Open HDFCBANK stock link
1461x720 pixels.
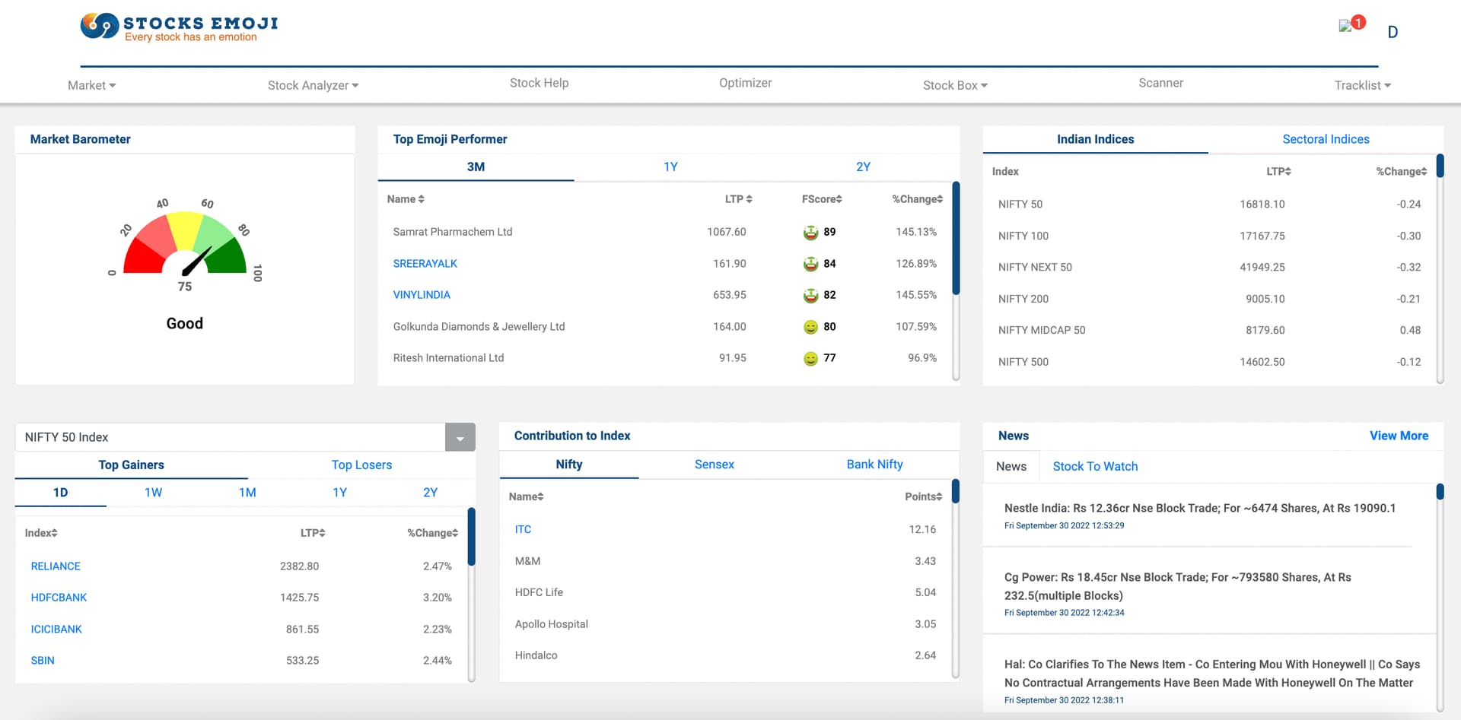[59, 598]
